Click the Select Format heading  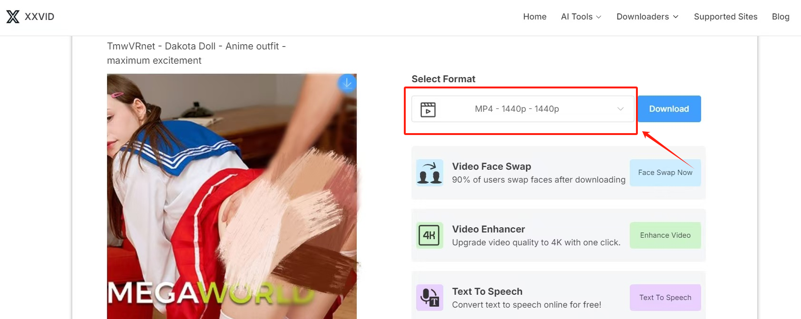(x=443, y=79)
